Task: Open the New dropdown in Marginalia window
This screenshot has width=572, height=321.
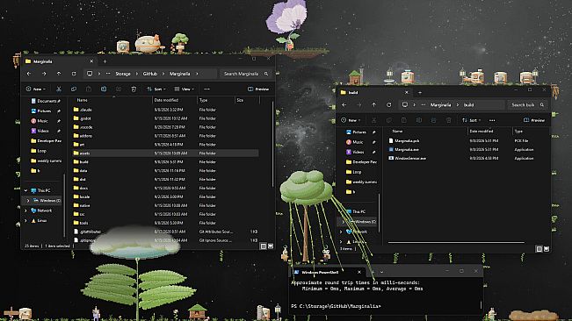Action: (x=36, y=89)
